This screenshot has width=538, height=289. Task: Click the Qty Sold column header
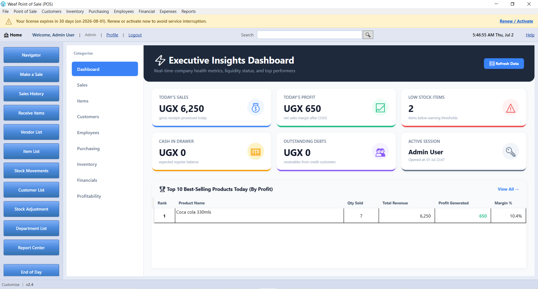[355, 203]
